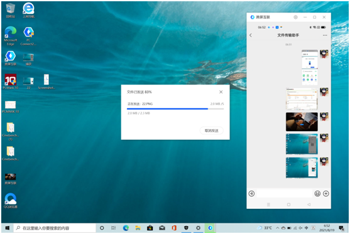Click the 跨屏互联 logo in window title bar
Screen dimensions: 350x234
click(x=253, y=17)
